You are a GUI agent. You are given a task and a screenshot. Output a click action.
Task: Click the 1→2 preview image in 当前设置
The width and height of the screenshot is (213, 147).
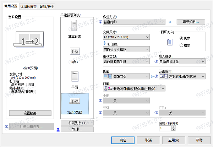(28, 39)
